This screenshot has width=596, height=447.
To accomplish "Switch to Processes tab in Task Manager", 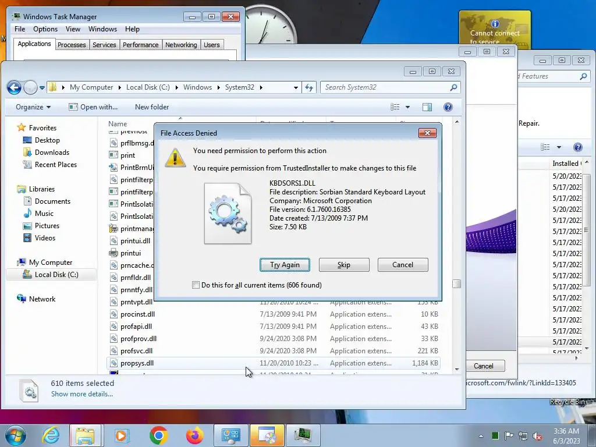I will coord(72,45).
